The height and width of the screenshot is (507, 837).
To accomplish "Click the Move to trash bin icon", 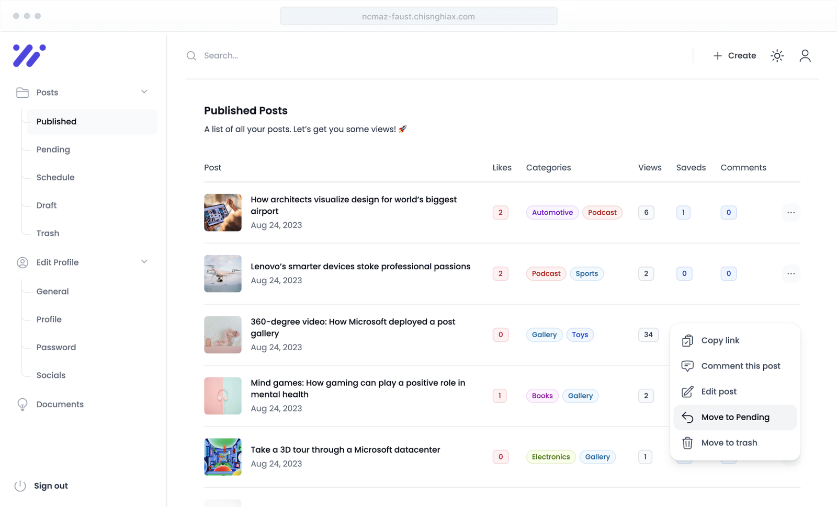I will click(687, 443).
